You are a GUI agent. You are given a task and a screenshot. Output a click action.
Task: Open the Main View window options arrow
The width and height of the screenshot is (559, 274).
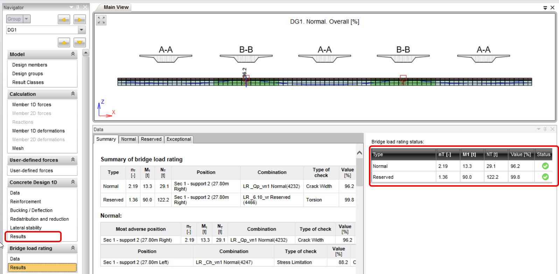click(545, 8)
